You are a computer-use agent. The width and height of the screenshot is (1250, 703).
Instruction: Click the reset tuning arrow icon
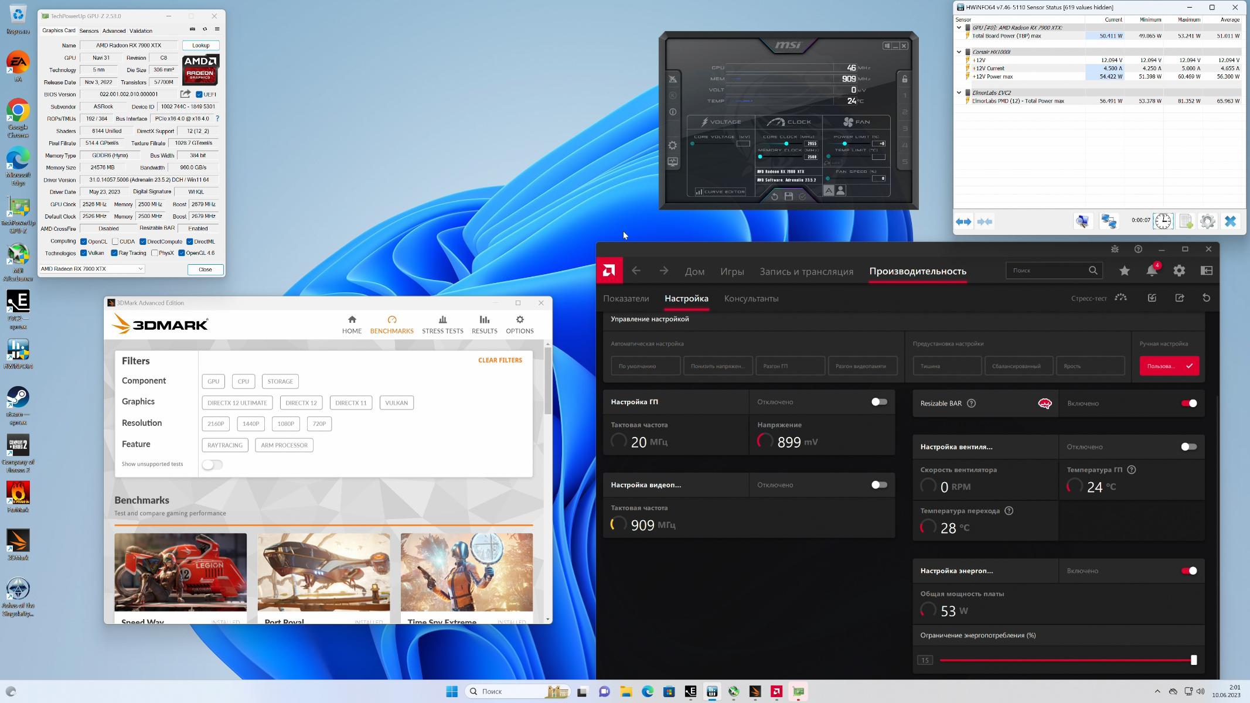pos(1206,298)
